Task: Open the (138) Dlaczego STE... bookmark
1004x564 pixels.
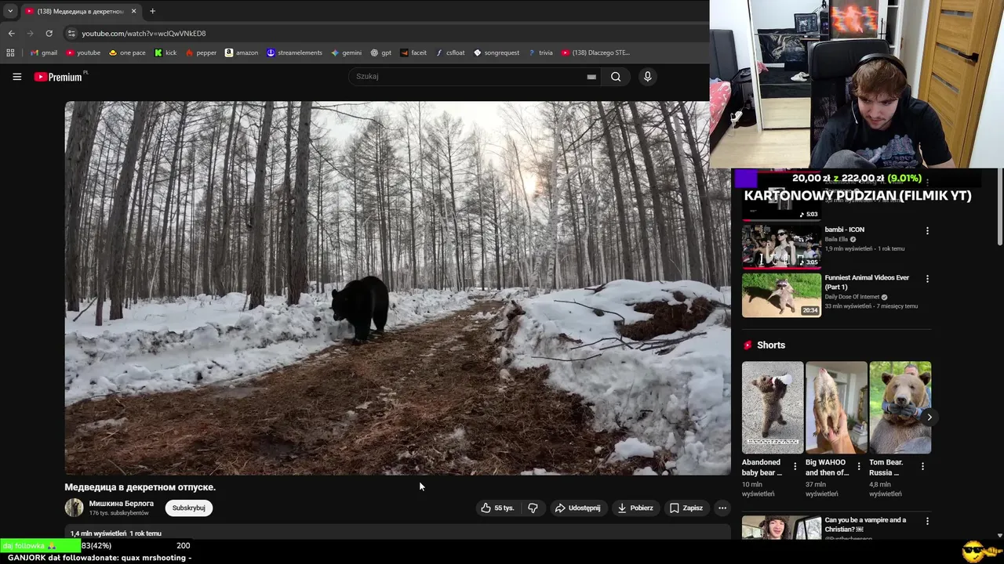Action: (595, 52)
